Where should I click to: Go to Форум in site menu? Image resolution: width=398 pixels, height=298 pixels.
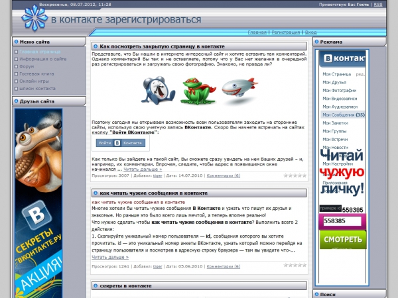click(x=27, y=66)
